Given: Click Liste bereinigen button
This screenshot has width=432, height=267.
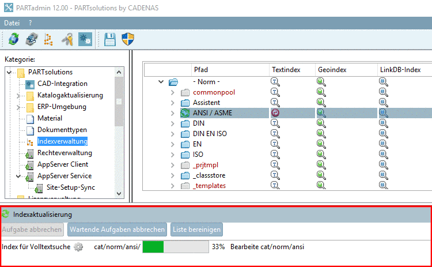Looking at the screenshot, I should 196,230.
